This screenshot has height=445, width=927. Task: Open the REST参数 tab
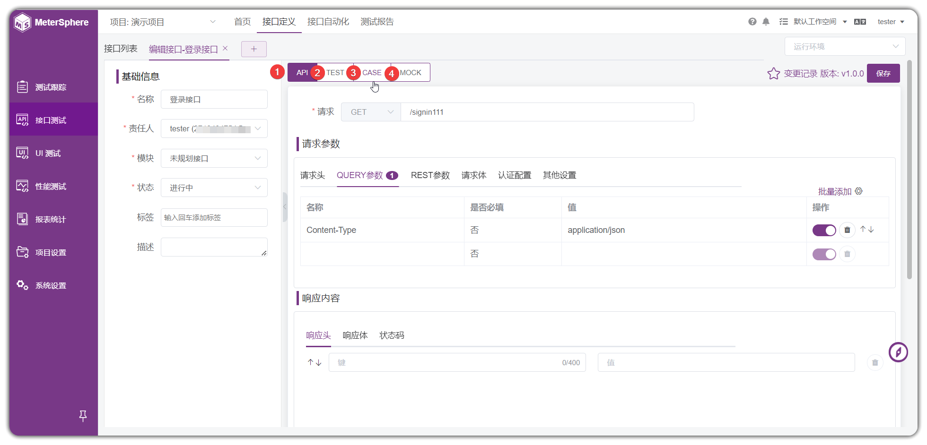[x=430, y=175]
